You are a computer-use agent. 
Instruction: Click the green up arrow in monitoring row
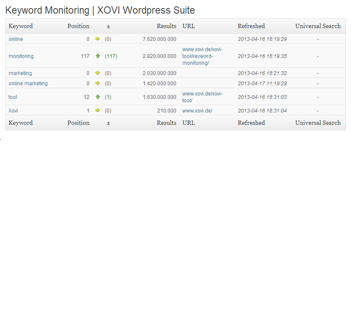[98, 56]
